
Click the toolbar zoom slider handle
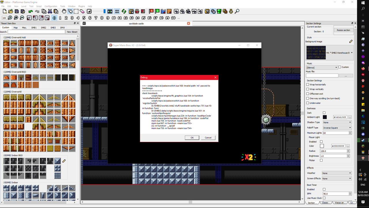tap(104, 11)
